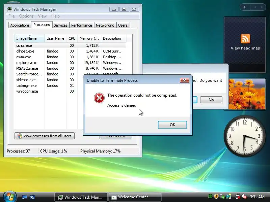Minimize the Windows Task Manager window
Screen dimensions: 270x202
coord(114,9)
